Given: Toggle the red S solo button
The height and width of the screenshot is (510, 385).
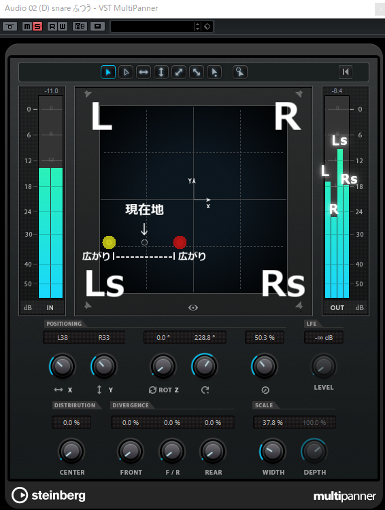Looking at the screenshot, I should (x=37, y=27).
